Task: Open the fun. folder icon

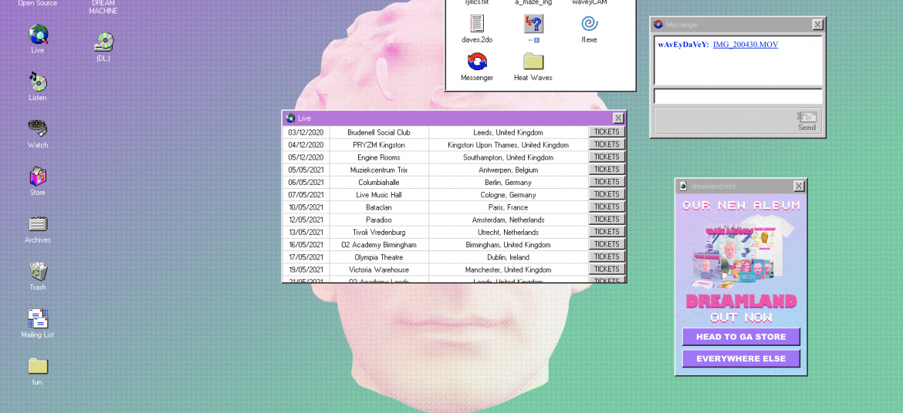Action: coord(38,366)
